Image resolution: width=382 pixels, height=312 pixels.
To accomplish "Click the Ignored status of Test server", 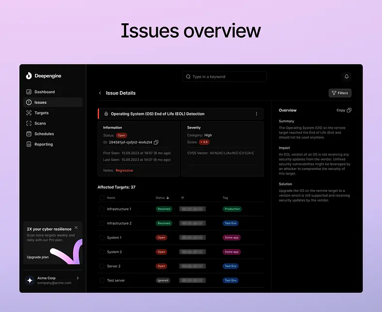I will click(163, 281).
